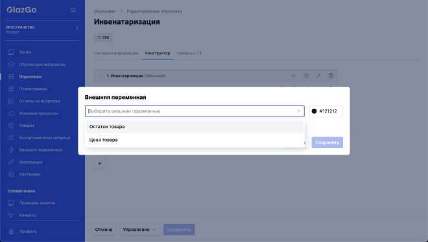Click the bottom bar Сохранить button
428x242 pixels.
tap(179, 230)
